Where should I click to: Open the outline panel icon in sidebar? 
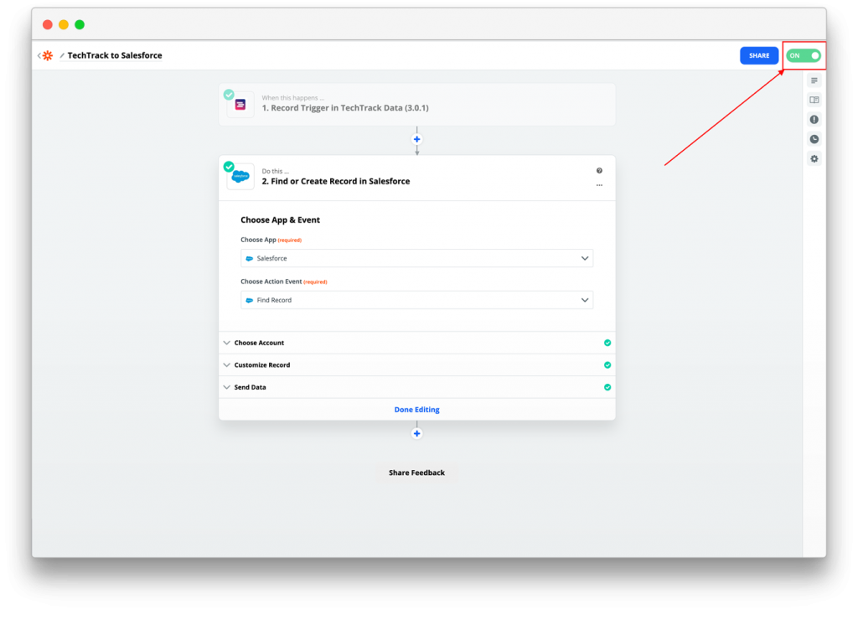point(814,100)
